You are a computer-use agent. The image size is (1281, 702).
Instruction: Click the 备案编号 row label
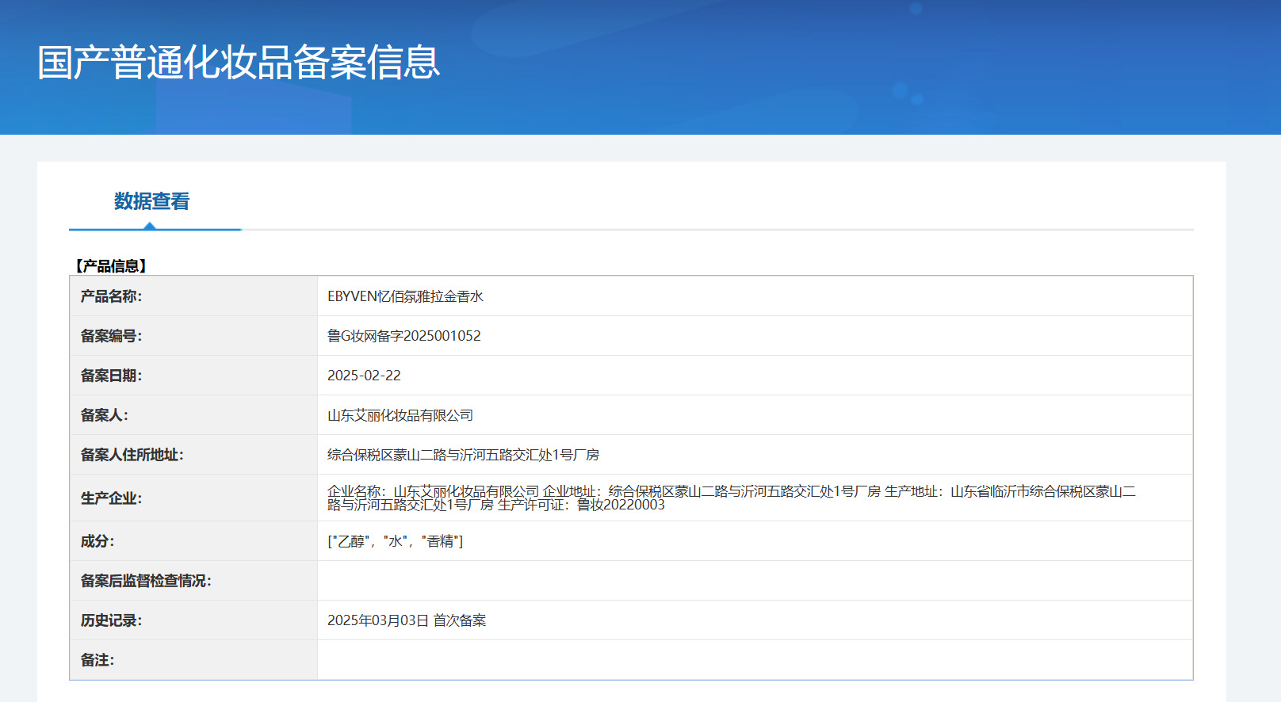tap(111, 336)
